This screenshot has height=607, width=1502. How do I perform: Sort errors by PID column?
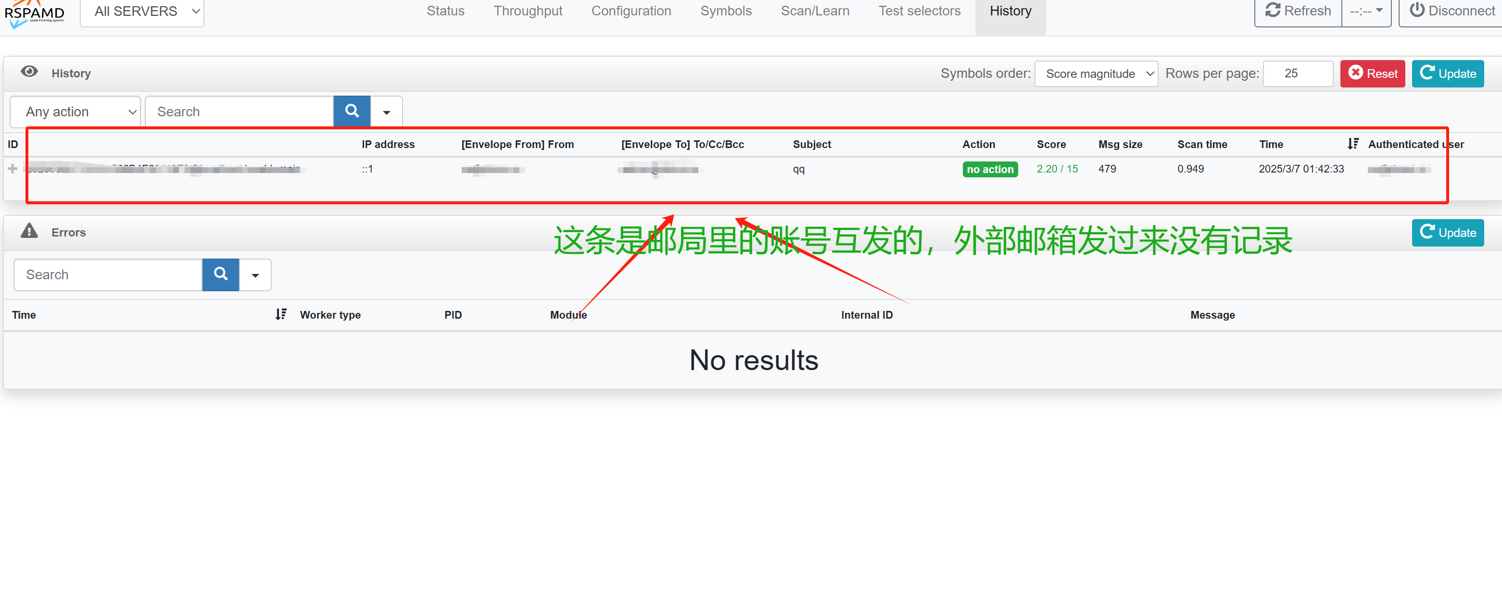click(x=453, y=315)
